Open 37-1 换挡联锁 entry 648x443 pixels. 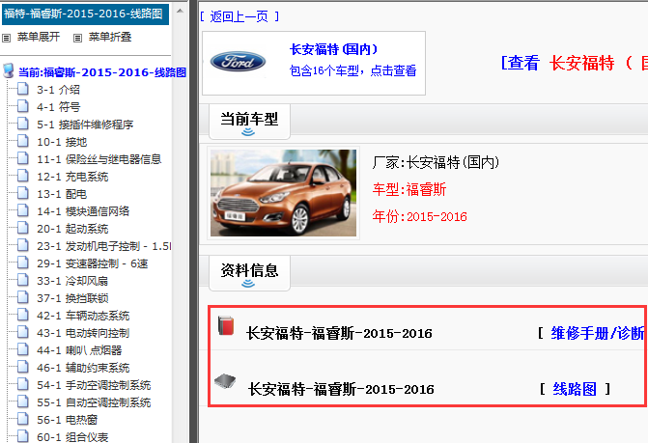[72, 297]
